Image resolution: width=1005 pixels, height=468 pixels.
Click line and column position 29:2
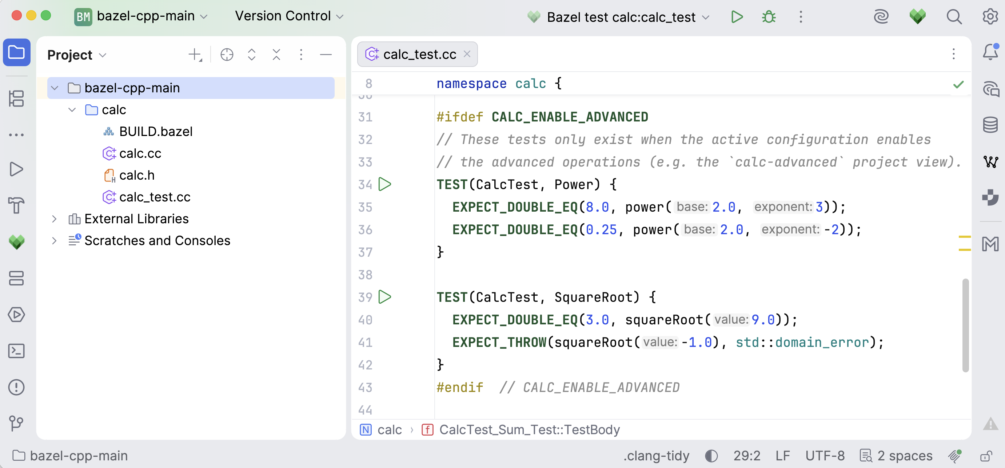747,456
